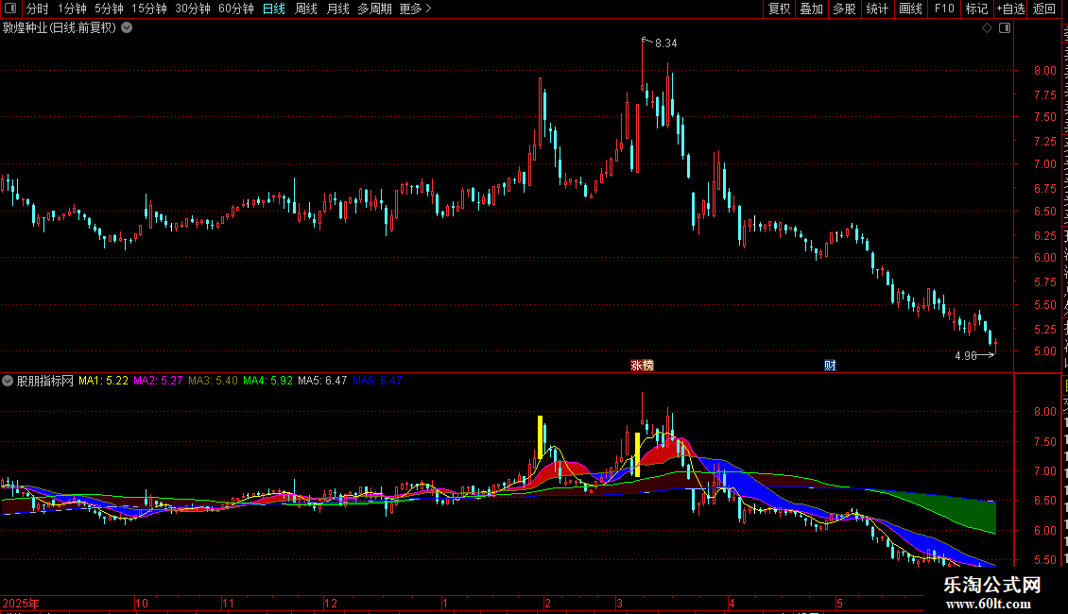Click MA2: 5.27 value label
The width and height of the screenshot is (1068, 614).
click(158, 382)
